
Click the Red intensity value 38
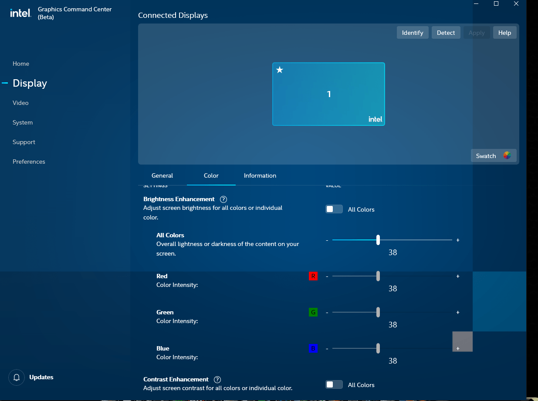click(393, 289)
